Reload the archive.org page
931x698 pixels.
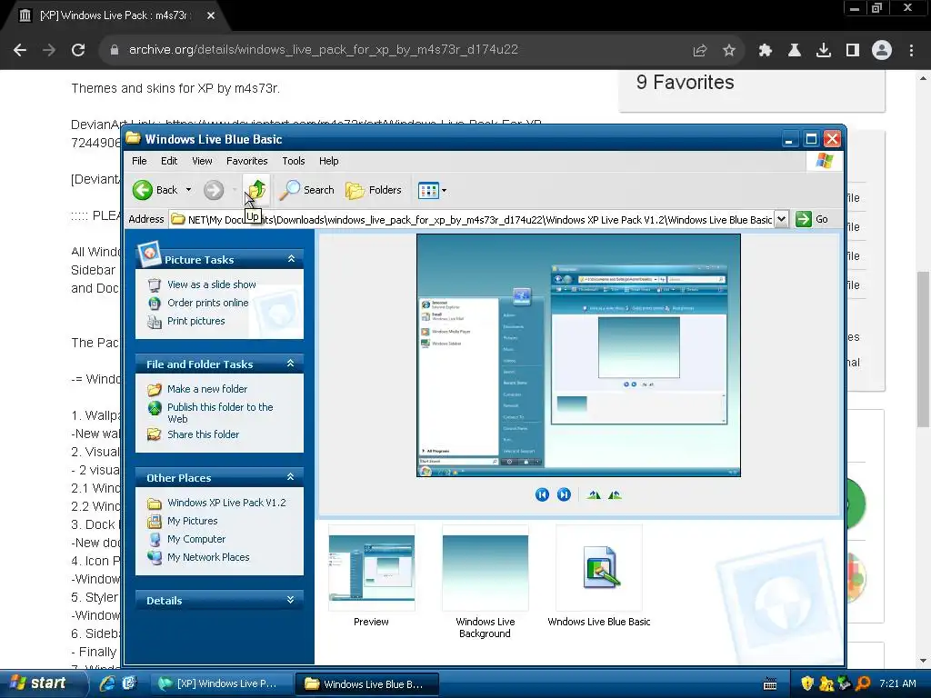click(78, 51)
